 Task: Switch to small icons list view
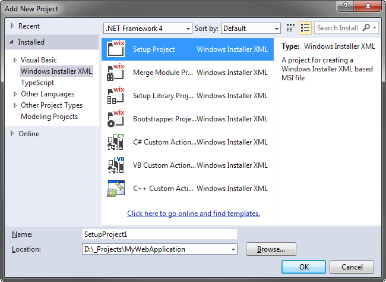[x=305, y=28]
